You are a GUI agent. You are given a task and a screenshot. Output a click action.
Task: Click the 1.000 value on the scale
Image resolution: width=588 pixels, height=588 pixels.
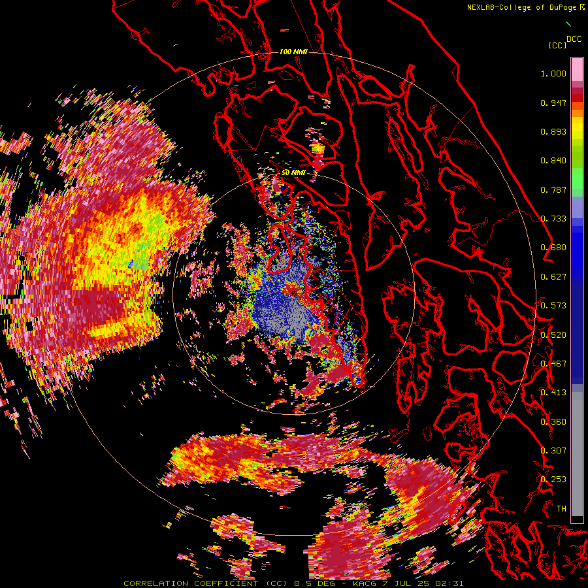tap(553, 73)
